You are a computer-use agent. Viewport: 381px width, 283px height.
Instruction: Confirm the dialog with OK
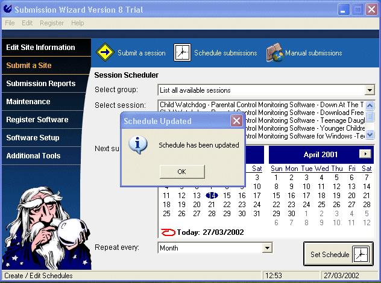182,172
